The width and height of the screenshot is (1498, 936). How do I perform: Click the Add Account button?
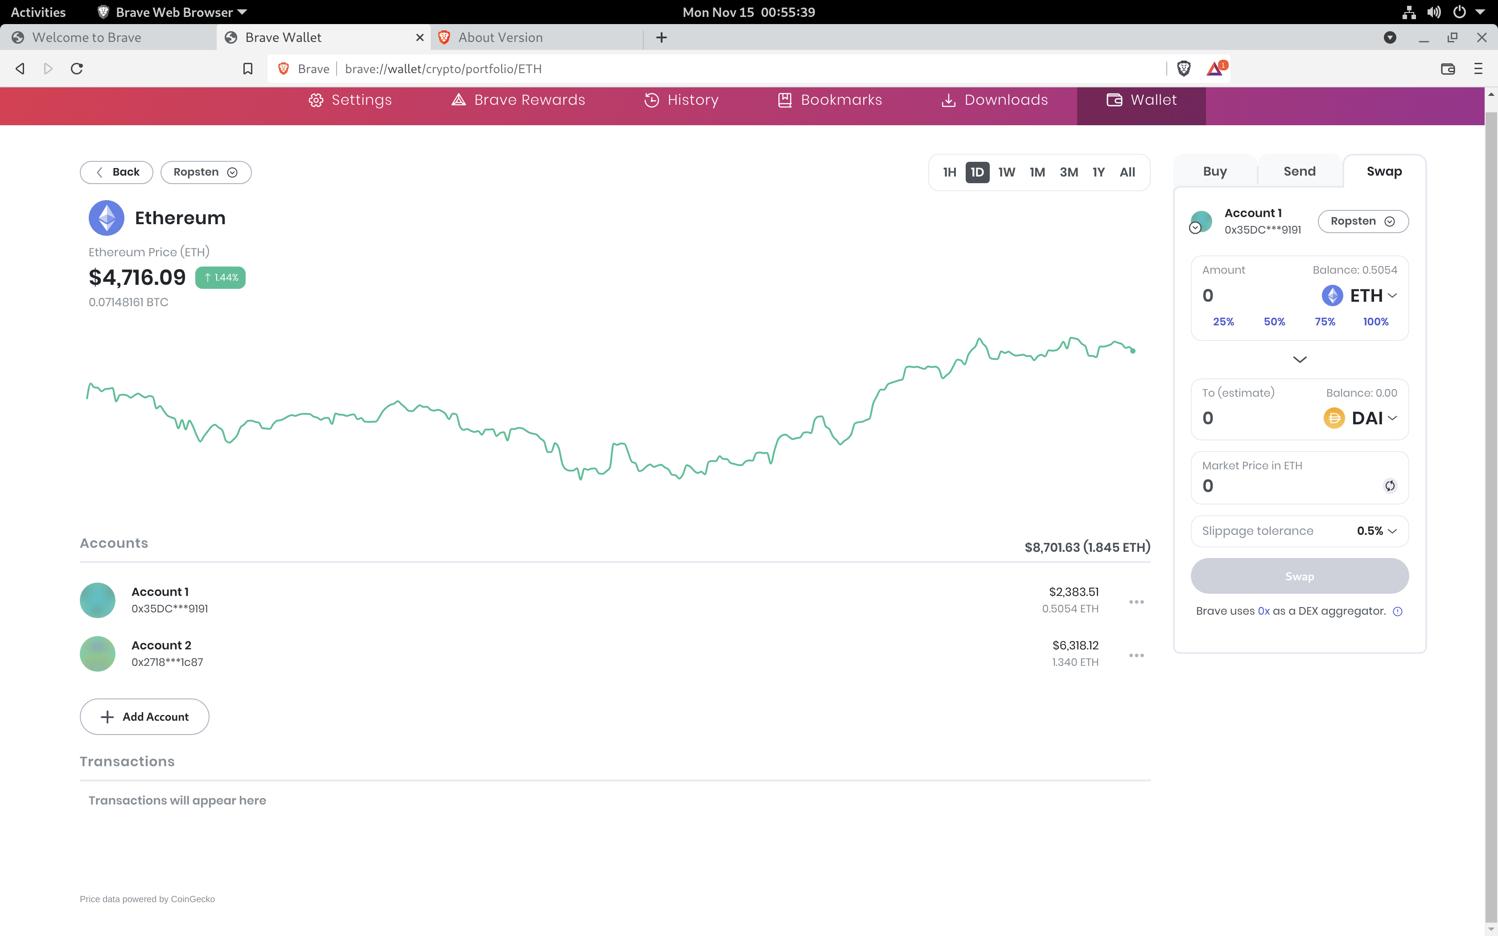tap(144, 716)
